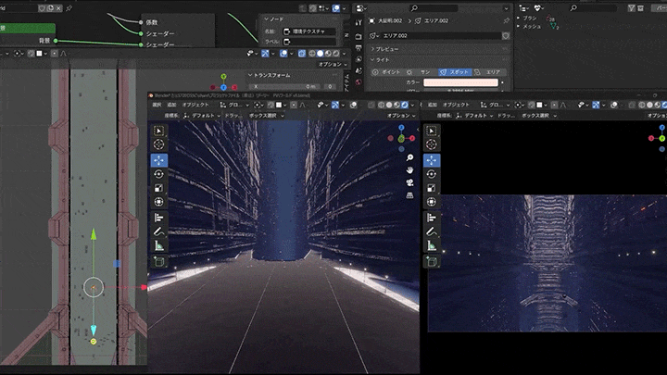Switch middle viewport to wireframe shading

click(x=382, y=105)
